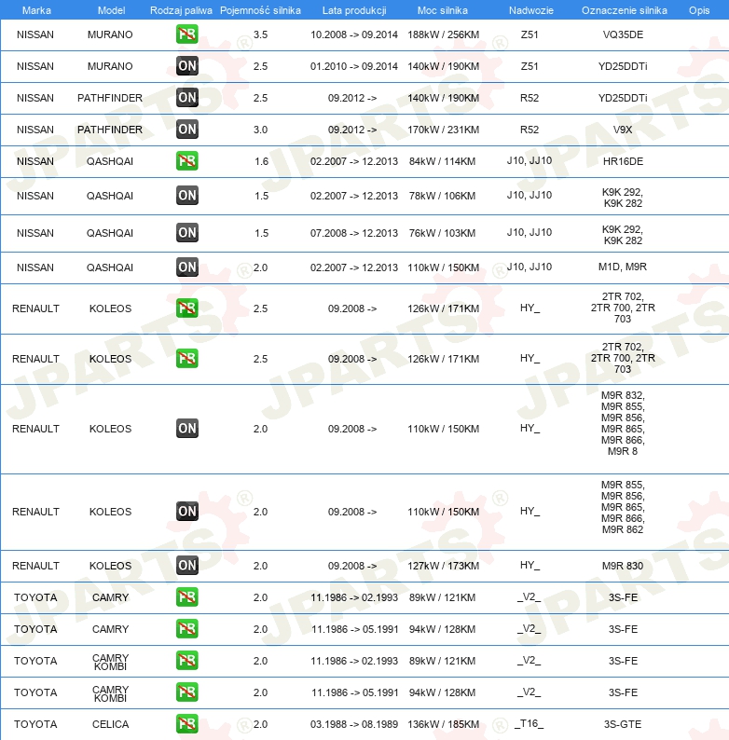The image size is (729, 740).
Task: Click the PB icon for Camry 89kW, non-Kombi
Action: coord(187,597)
